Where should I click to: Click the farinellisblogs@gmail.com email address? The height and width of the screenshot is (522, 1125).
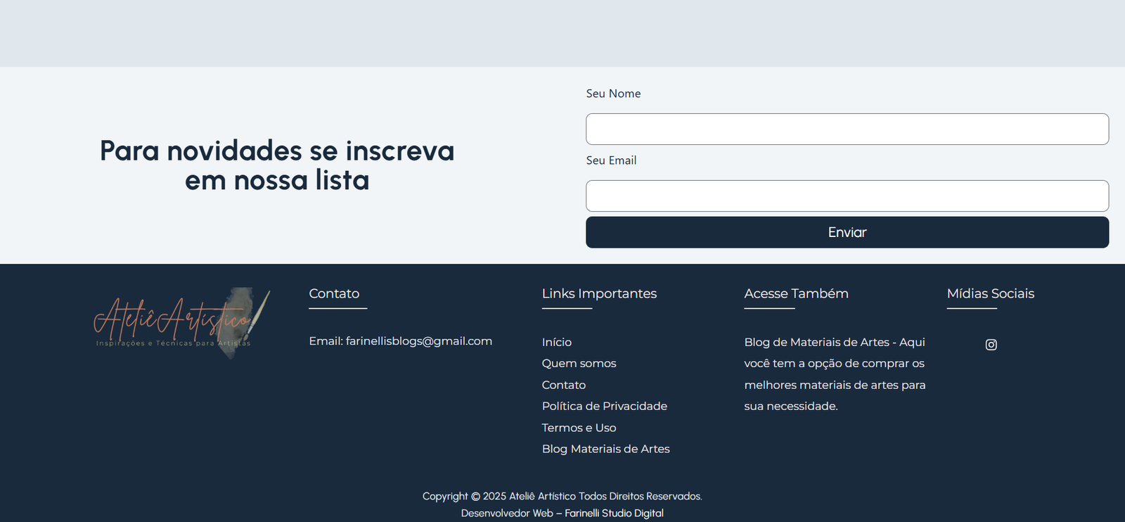click(x=418, y=341)
